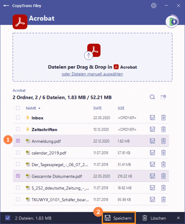Toggle the bottom bar selection checkbox
This screenshot has width=185, height=224.
click(x=7, y=218)
